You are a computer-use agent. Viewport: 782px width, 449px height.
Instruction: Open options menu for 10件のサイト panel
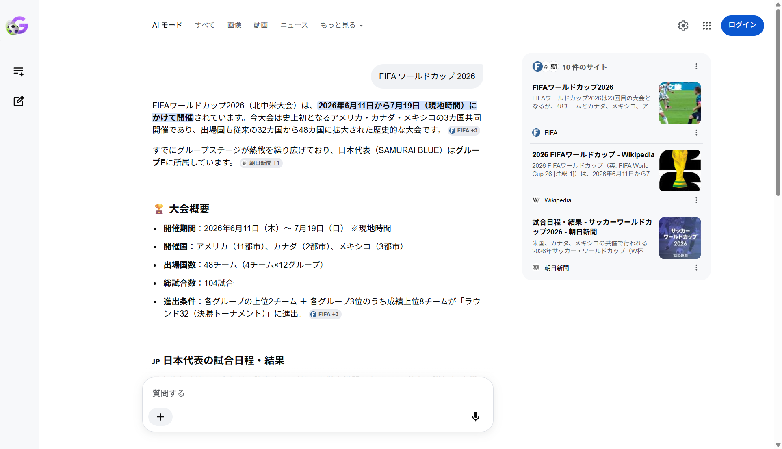coord(696,66)
